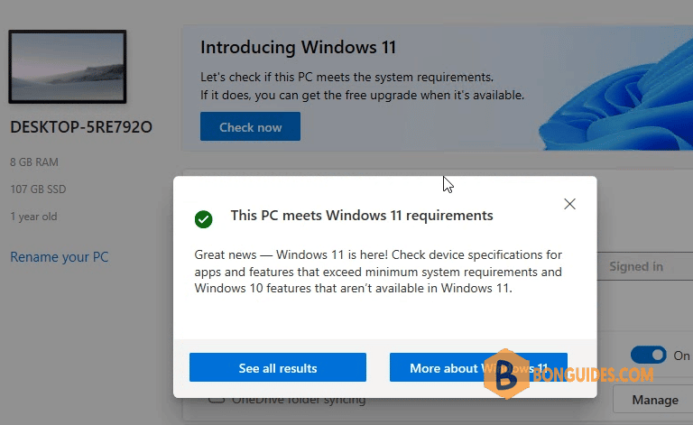Click the Signed in status field

point(645,266)
